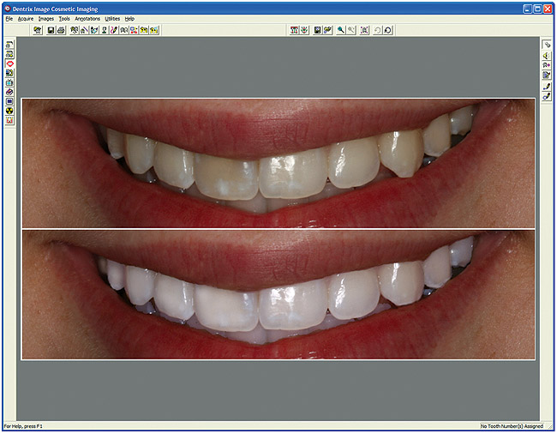Click the top tool icon in right sidebar

click(547, 45)
